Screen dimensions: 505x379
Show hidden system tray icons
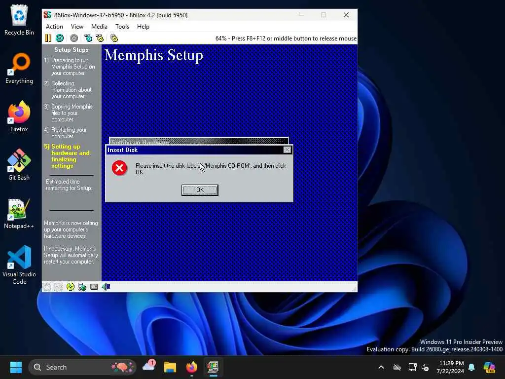tap(381, 367)
